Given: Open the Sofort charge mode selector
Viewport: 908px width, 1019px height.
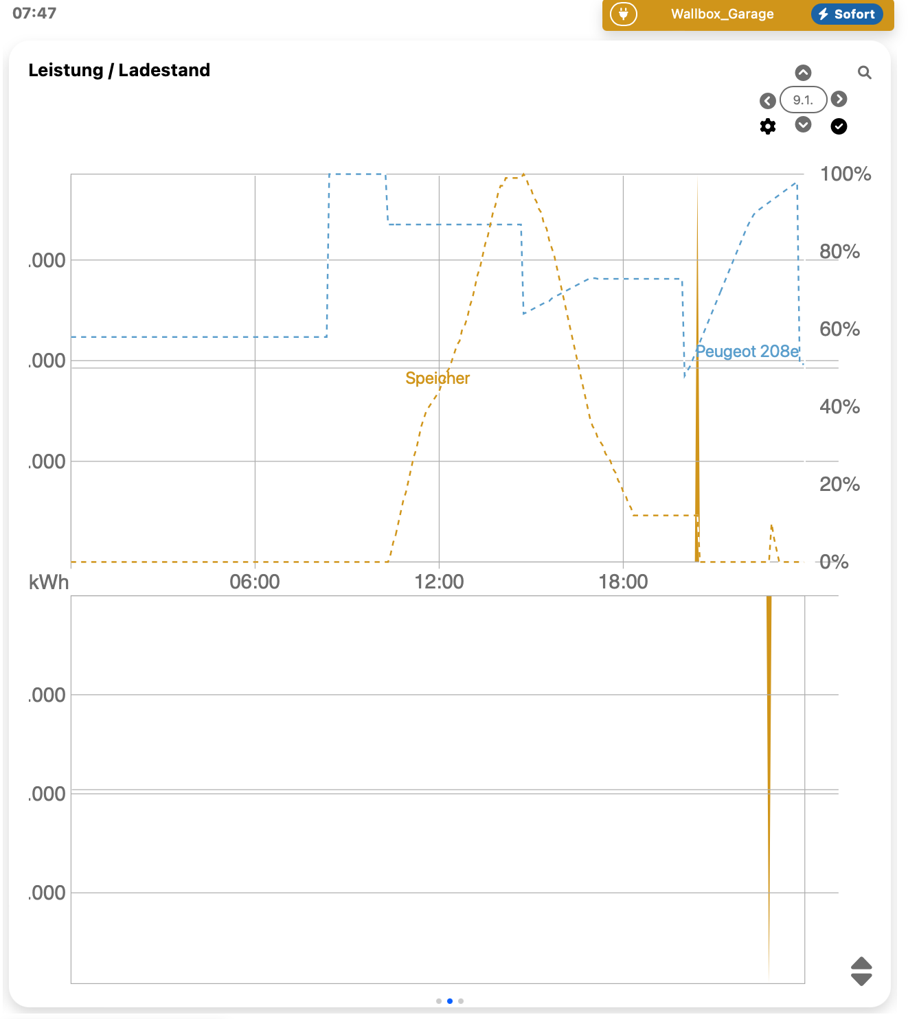Looking at the screenshot, I should 846,14.
